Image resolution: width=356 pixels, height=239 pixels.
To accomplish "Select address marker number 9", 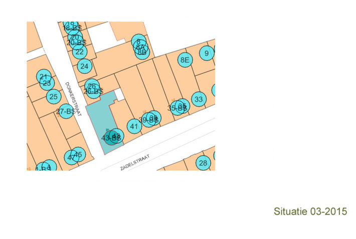I will (206, 52).
